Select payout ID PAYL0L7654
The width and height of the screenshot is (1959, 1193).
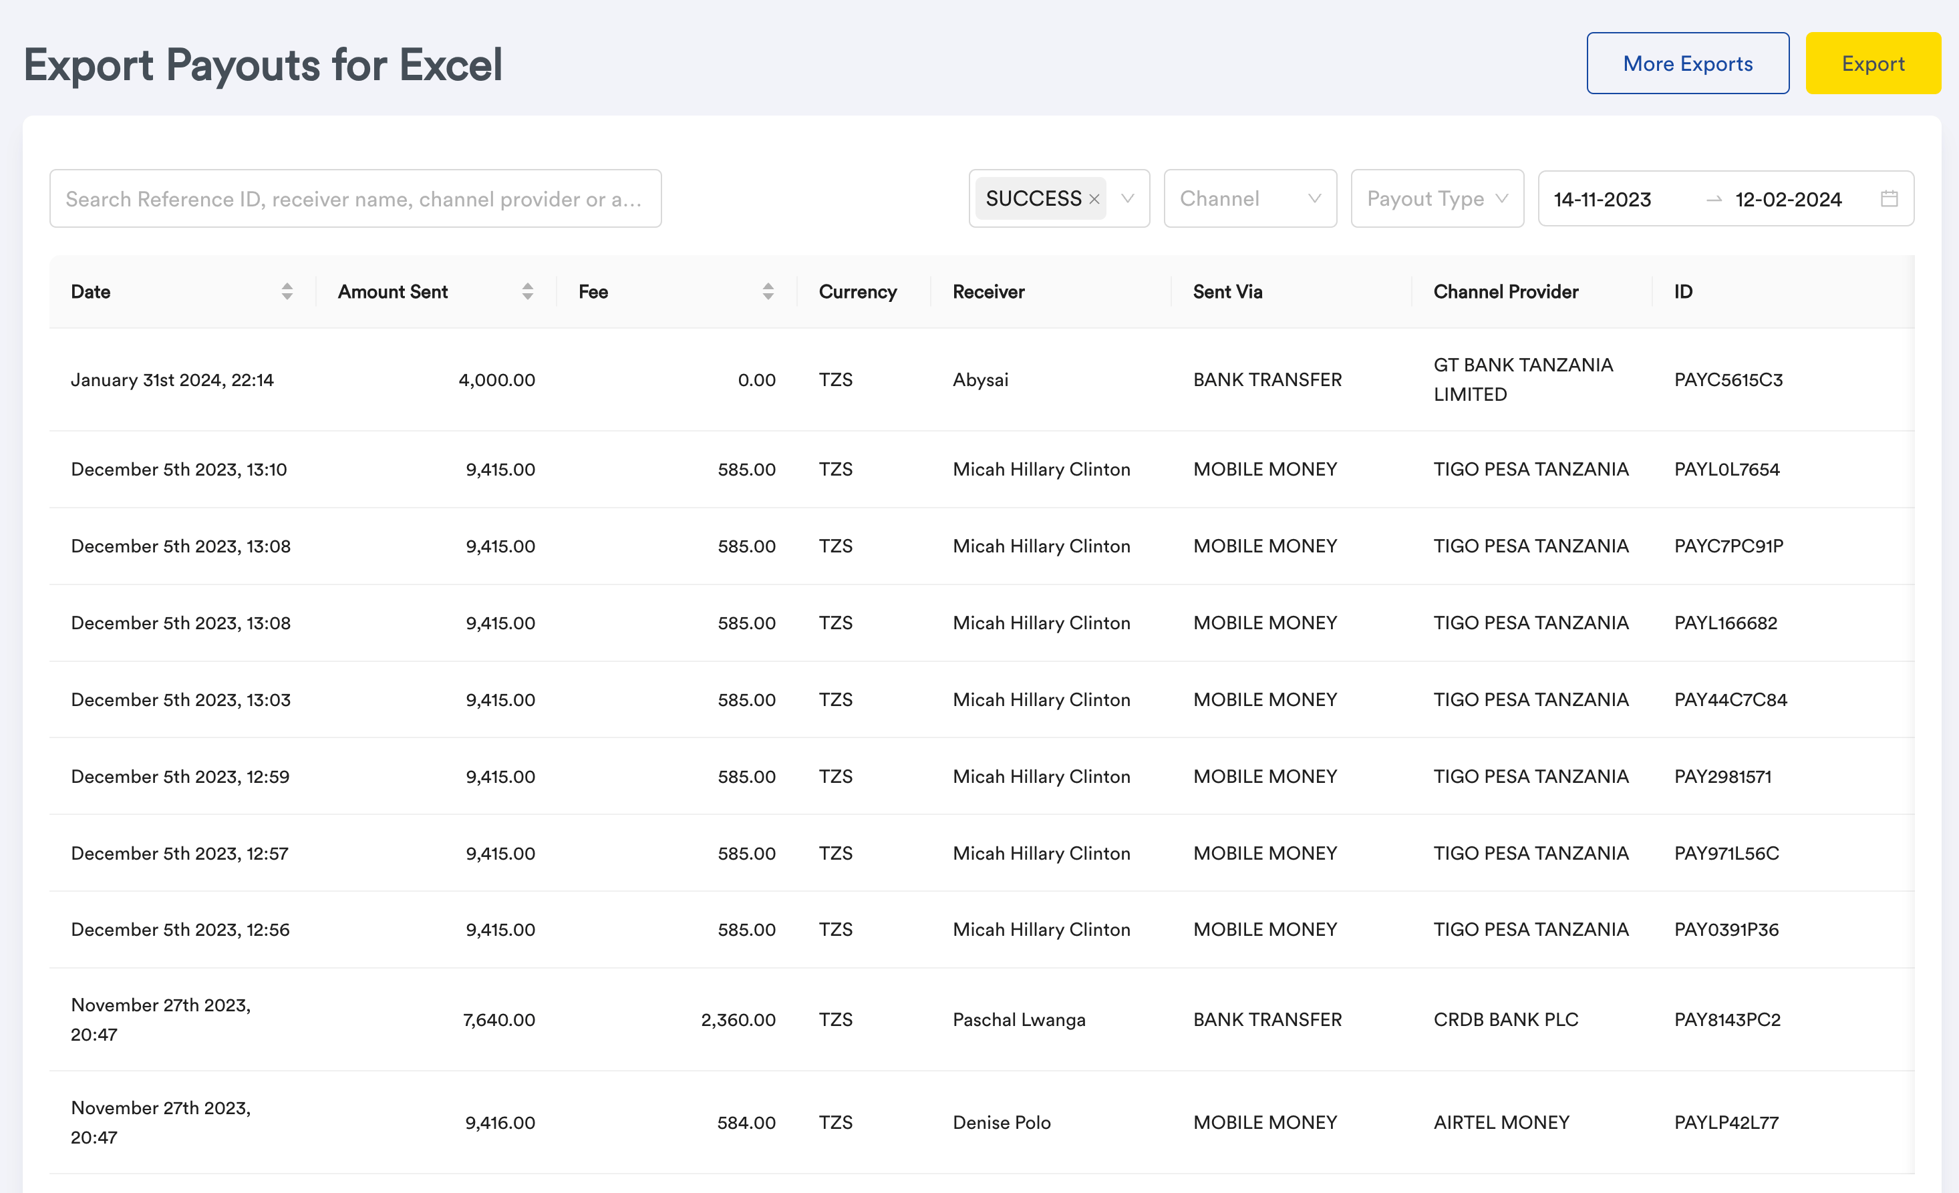pos(1727,470)
